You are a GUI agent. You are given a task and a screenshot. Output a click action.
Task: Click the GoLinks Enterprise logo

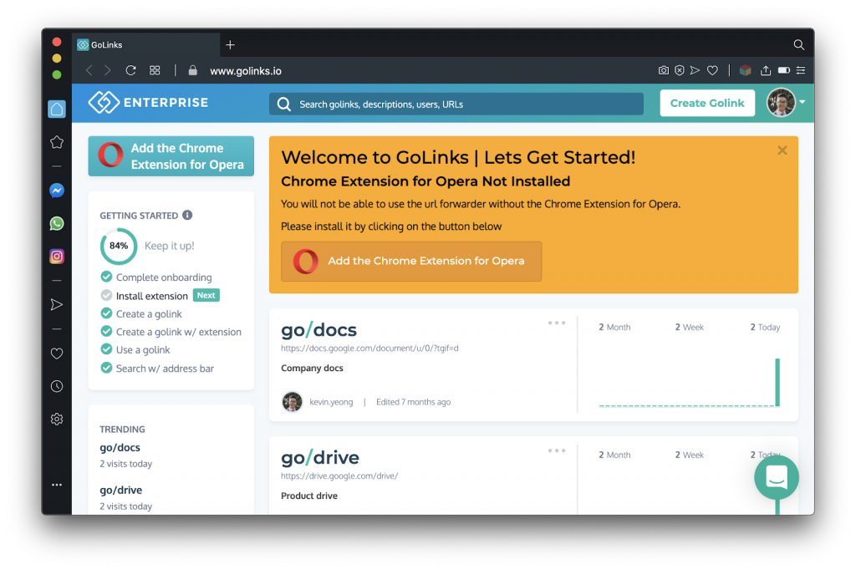point(148,102)
